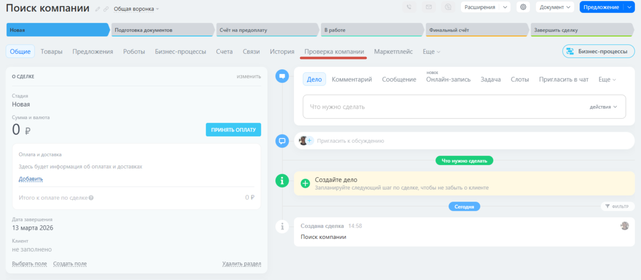This screenshot has height=280, width=641.
Task: Select the Сообщение timeline tab
Action: click(399, 79)
